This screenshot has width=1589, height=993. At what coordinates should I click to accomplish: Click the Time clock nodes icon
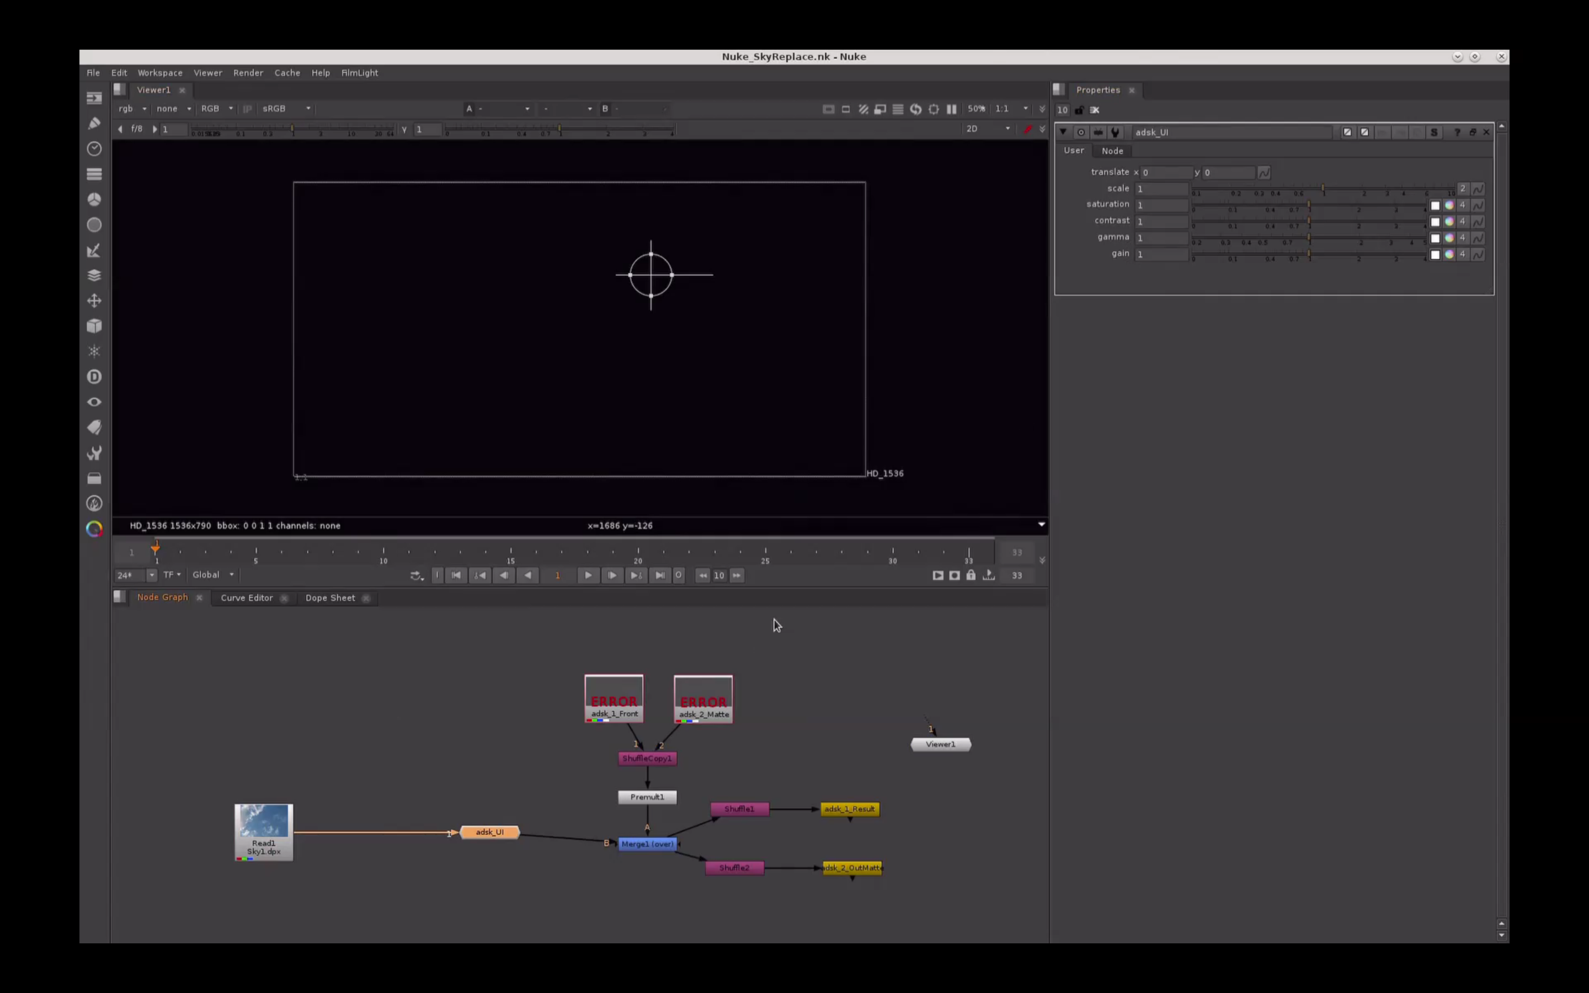(94, 149)
